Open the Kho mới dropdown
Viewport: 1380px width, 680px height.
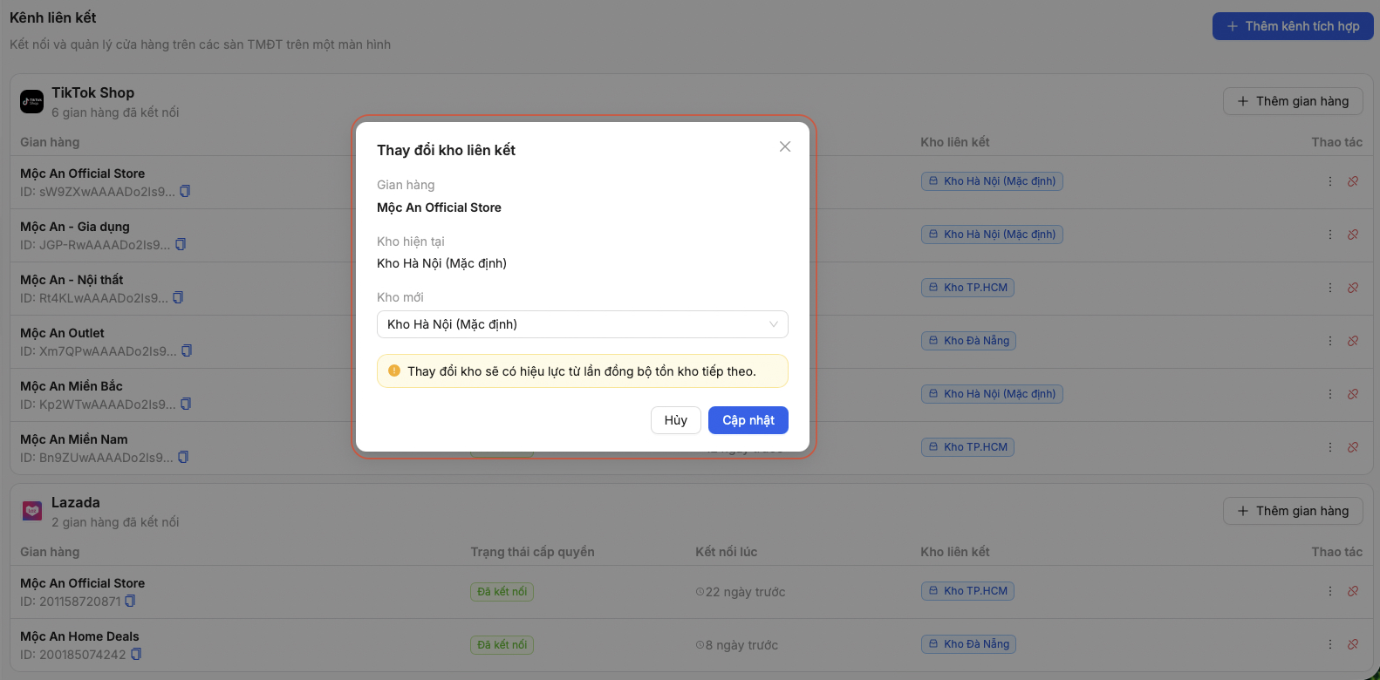click(x=583, y=324)
